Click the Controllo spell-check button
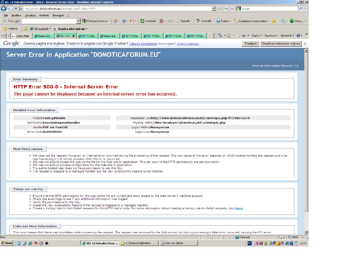Viewport: 343px width, 274px height. point(204,21)
